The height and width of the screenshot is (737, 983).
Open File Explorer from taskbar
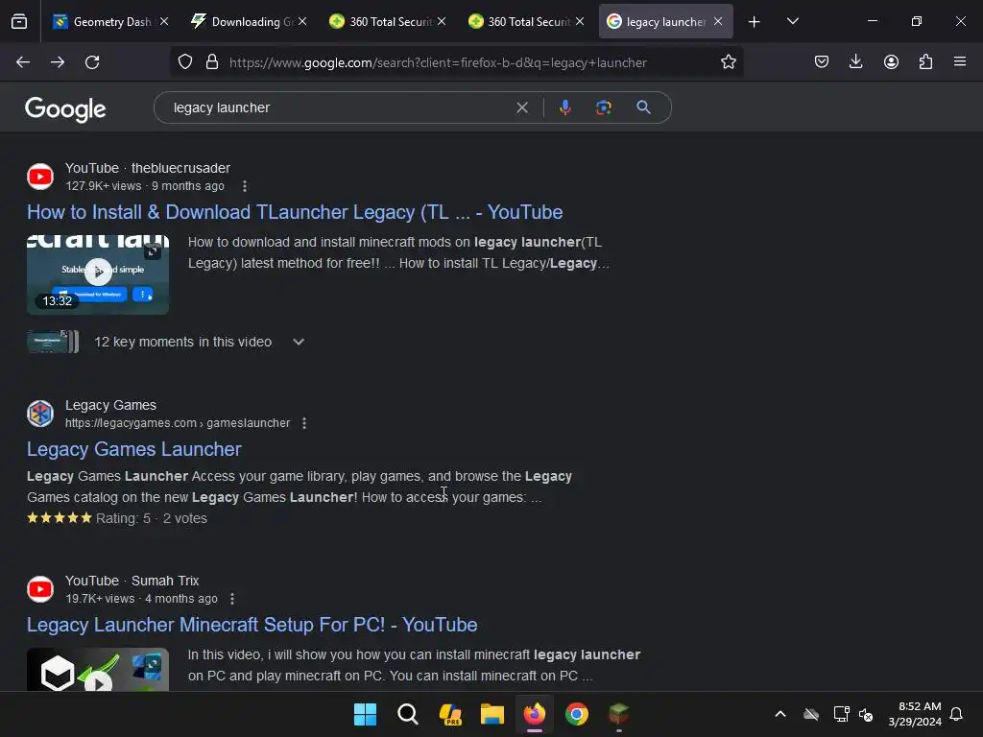pos(492,714)
